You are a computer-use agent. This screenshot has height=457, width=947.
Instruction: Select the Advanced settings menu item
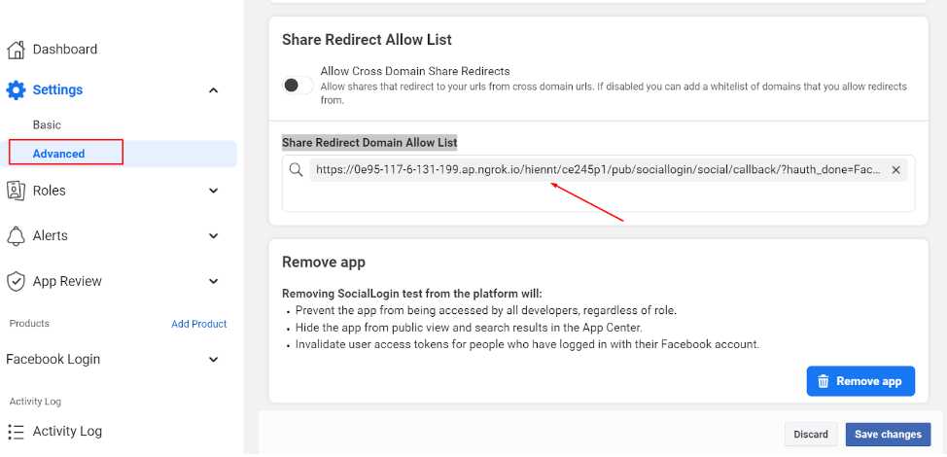pyautogui.click(x=59, y=154)
